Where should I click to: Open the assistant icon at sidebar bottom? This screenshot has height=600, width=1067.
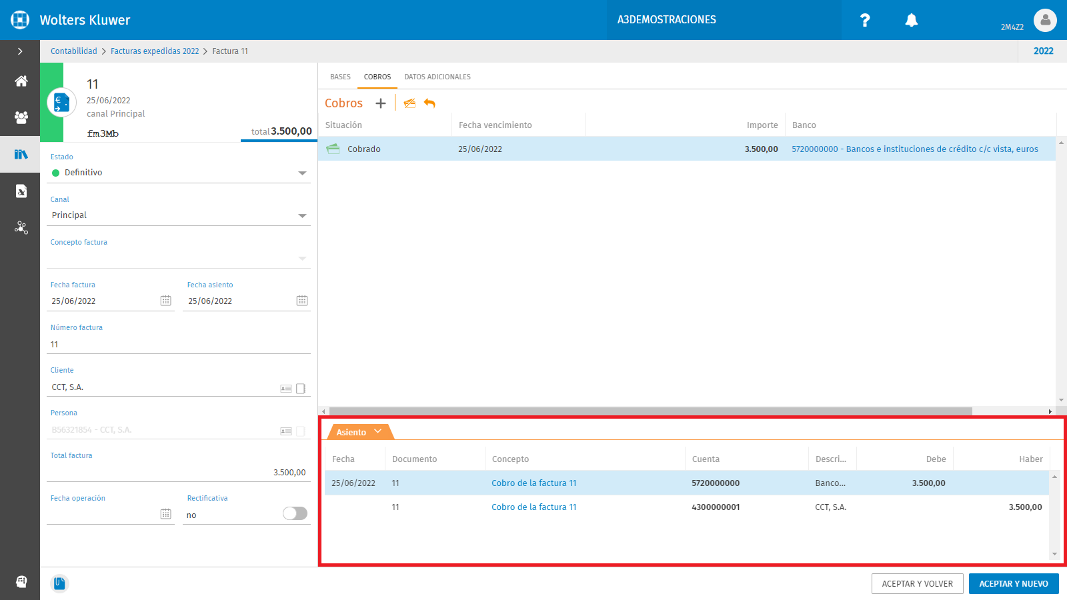coord(21,581)
